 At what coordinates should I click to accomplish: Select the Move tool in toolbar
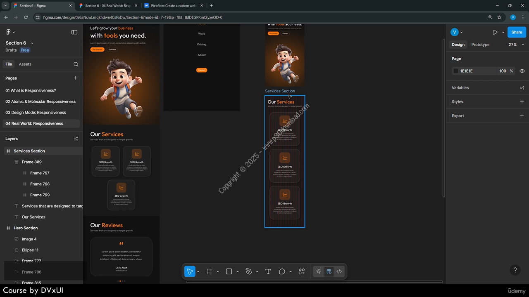coord(190,271)
